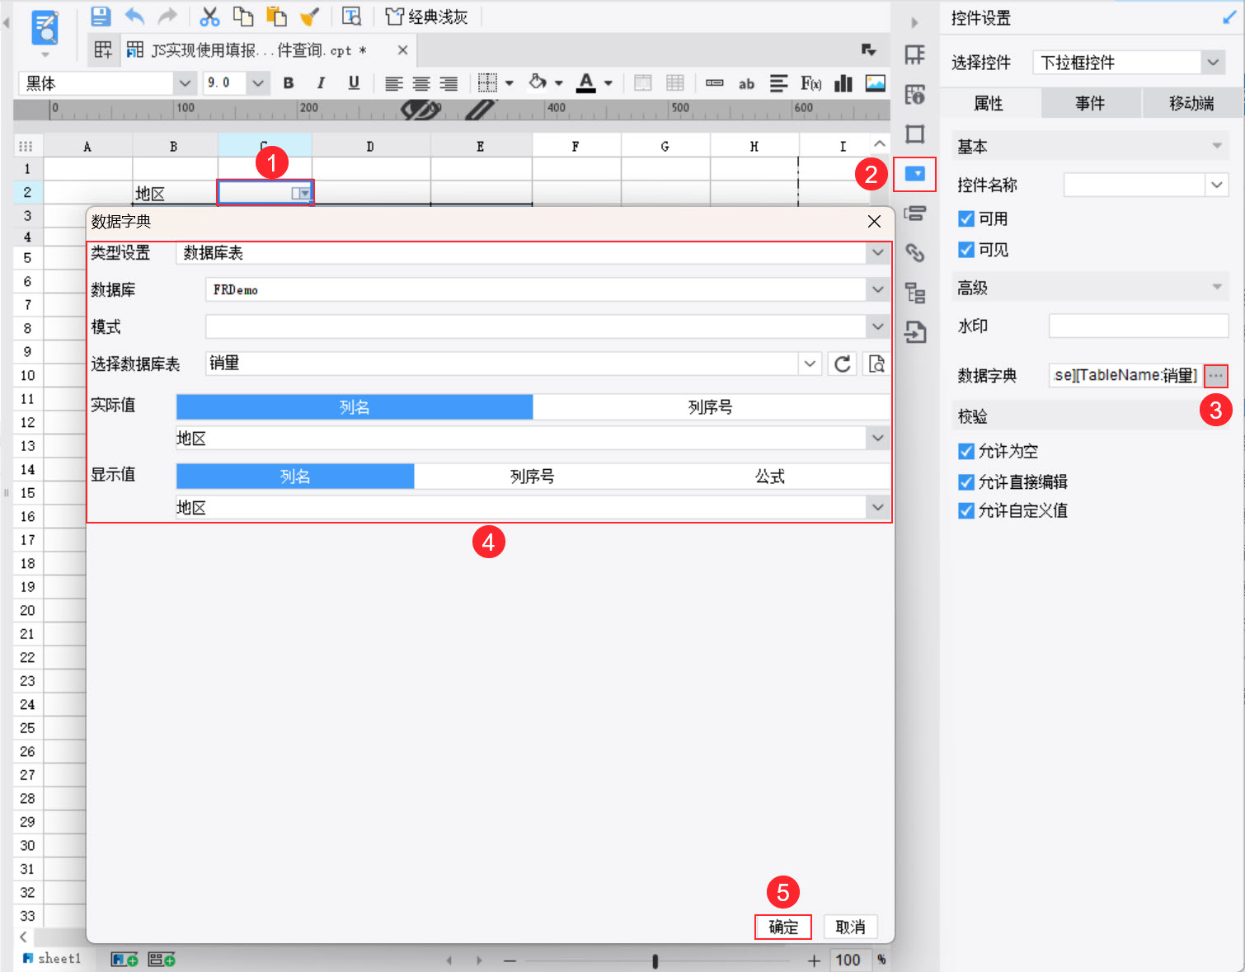Redo the undone action
The image size is (1245, 972).
point(167,16)
